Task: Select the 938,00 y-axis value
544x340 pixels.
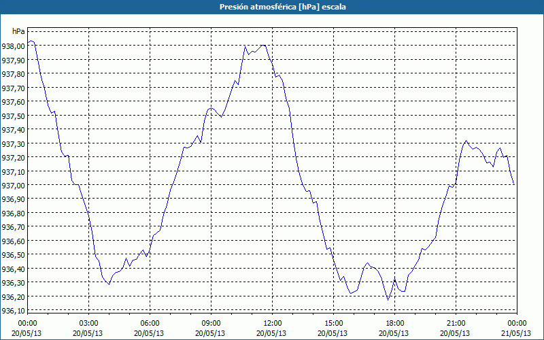Action: click(13, 46)
